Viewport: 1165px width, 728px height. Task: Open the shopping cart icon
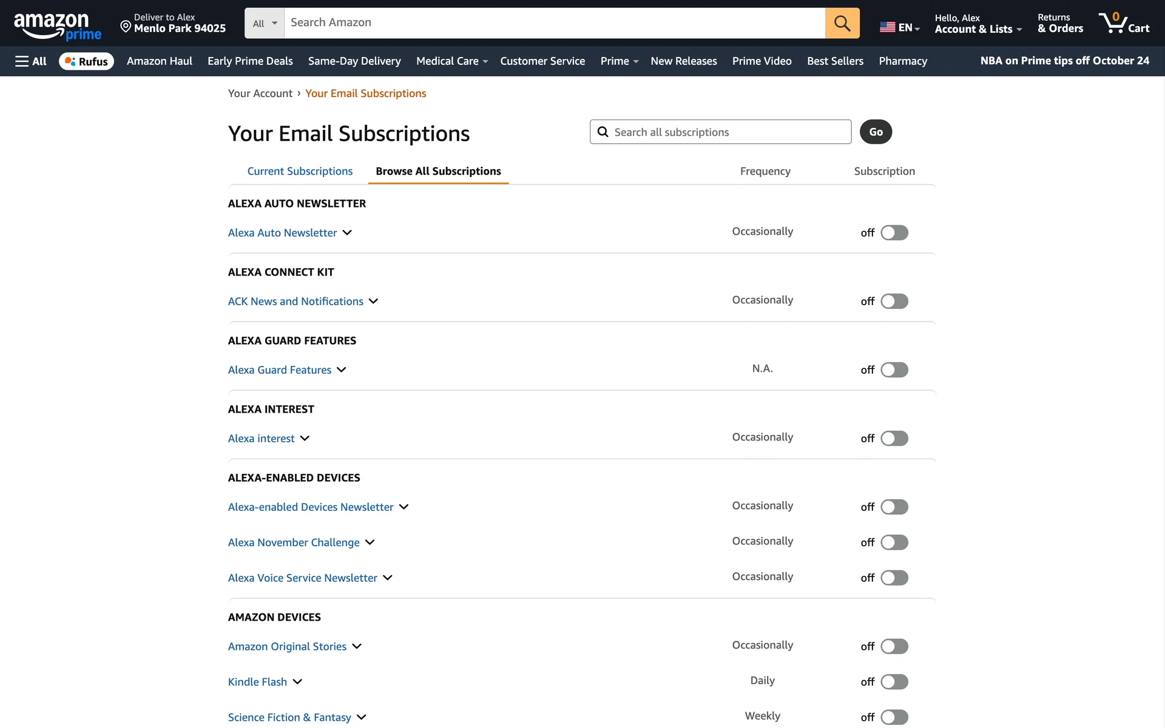pyautogui.click(x=1123, y=23)
